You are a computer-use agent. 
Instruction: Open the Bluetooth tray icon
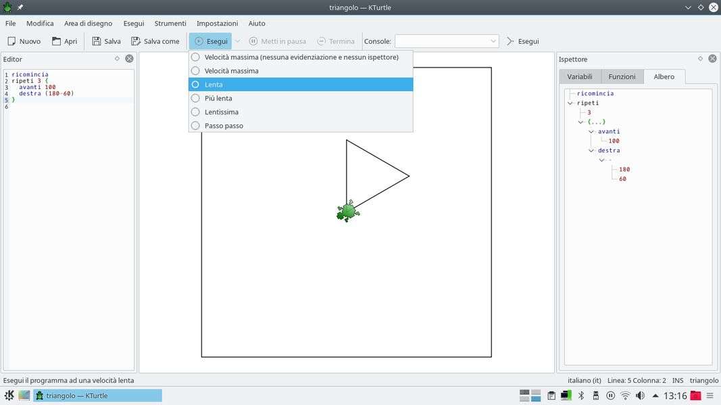point(580,396)
